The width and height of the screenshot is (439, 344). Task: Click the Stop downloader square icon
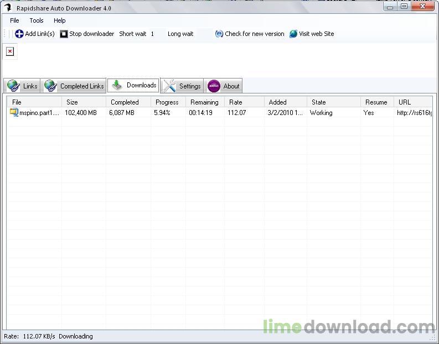click(x=64, y=34)
